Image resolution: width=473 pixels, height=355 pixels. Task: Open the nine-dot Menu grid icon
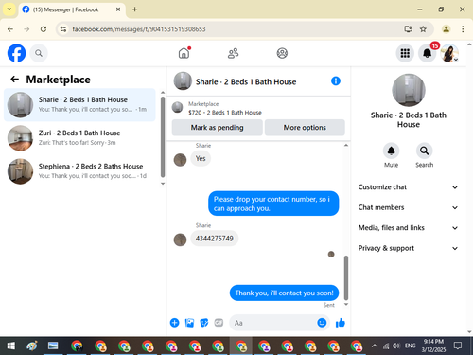pos(405,53)
